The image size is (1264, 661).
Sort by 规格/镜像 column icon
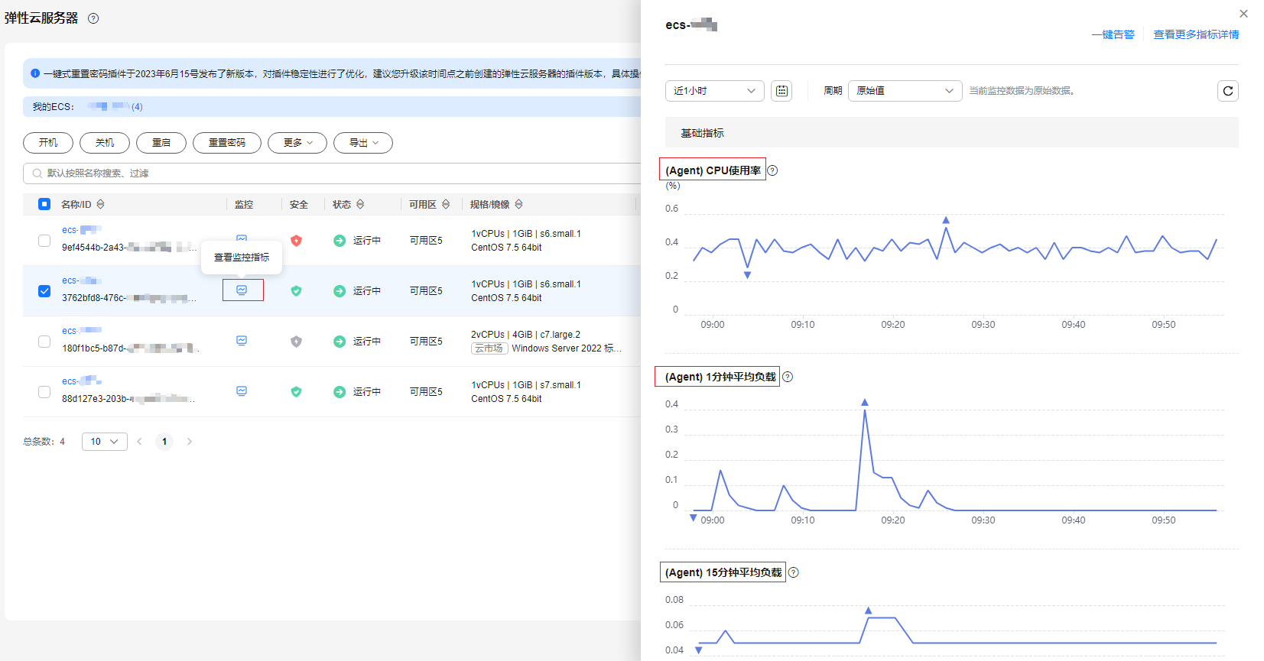point(519,204)
